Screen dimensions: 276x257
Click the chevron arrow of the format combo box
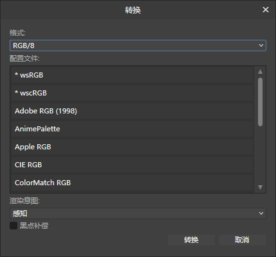click(x=261, y=46)
